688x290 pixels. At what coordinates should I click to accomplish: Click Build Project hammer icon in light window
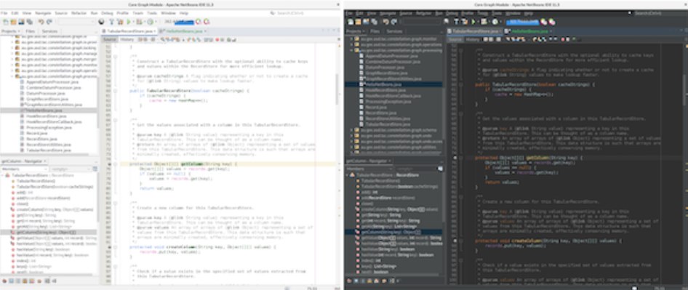point(111,22)
